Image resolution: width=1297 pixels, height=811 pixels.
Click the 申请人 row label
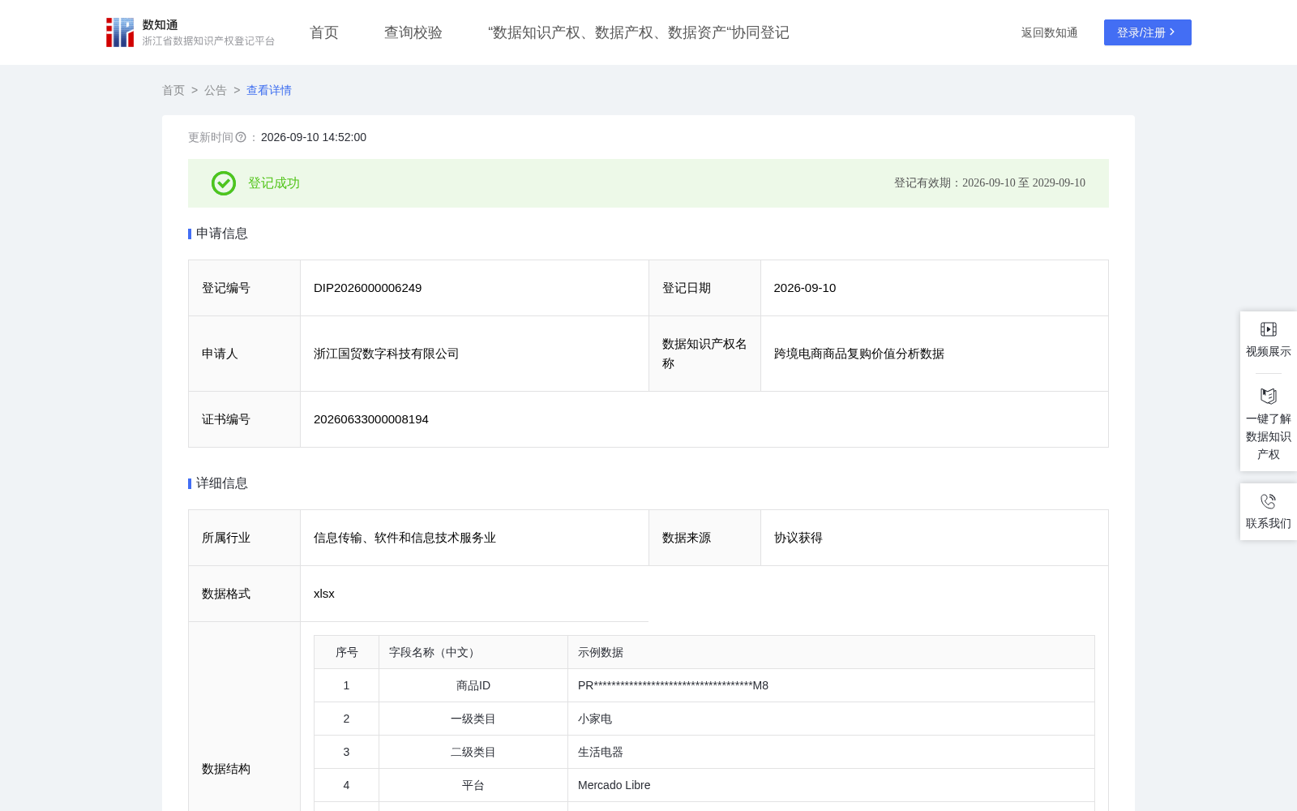tap(220, 354)
